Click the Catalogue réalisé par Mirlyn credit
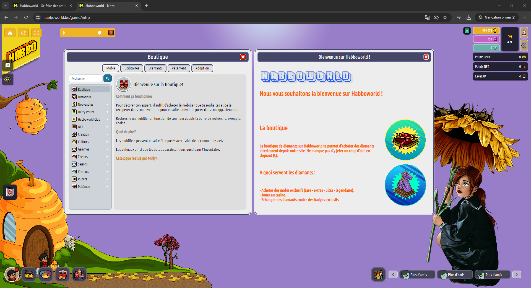The width and height of the screenshot is (531, 288). [137, 158]
